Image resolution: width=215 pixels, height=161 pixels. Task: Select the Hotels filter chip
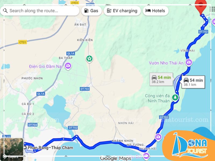[156, 11]
